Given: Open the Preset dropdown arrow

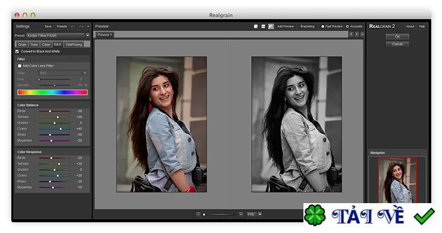Looking at the screenshot, I should [88, 35].
